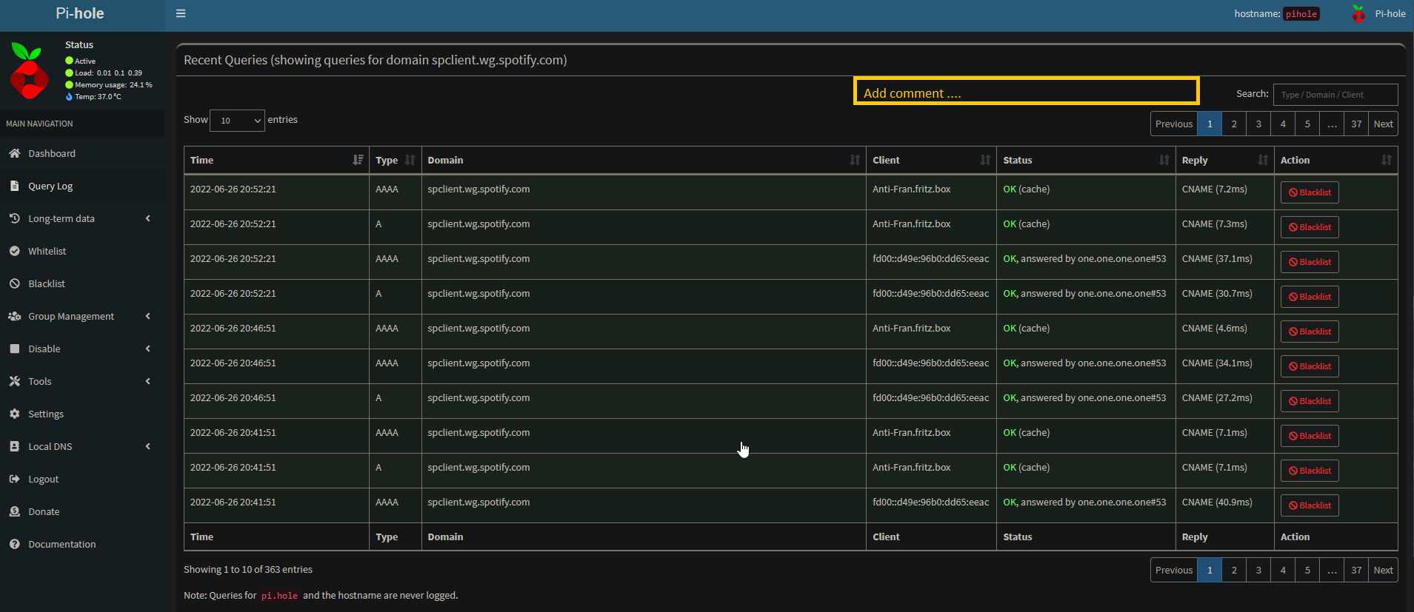
Task: Click the hamburger sidebar toggle icon
Action: (x=181, y=13)
